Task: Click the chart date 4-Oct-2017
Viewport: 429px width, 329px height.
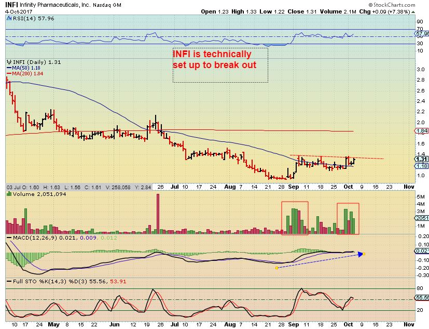Action: pos(19,12)
